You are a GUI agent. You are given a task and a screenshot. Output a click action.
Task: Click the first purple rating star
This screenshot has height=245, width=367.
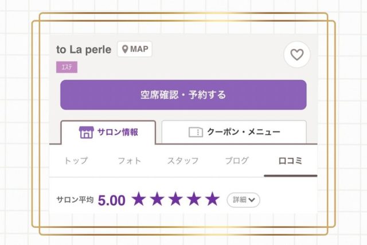point(139,199)
